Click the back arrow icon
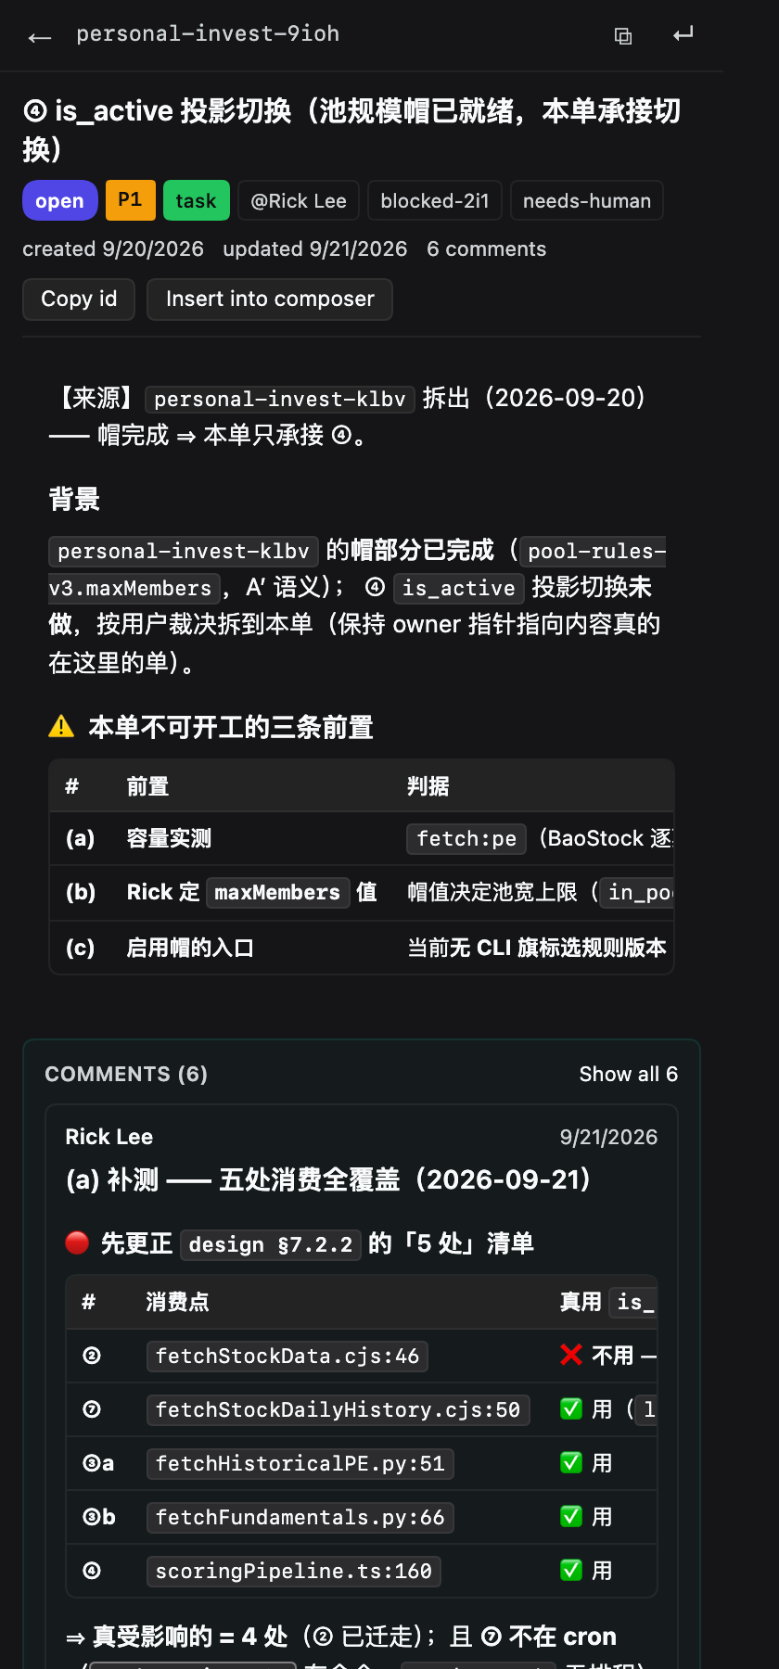The height and width of the screenshot is (1669, 779). coord(39,37)
